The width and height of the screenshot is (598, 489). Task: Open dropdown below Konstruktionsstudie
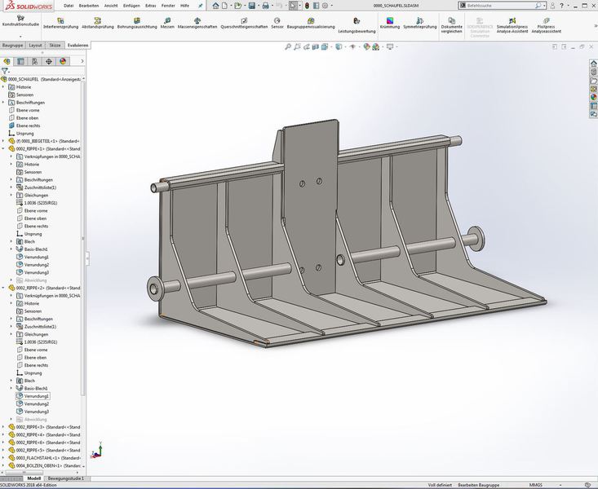pyautogui.click(x=20, y=37)
